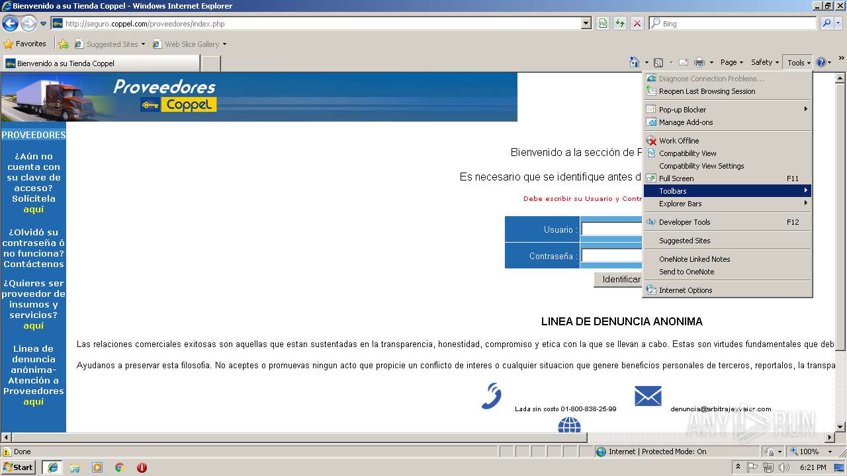Click the Contraseña input field

pos(612,256)
